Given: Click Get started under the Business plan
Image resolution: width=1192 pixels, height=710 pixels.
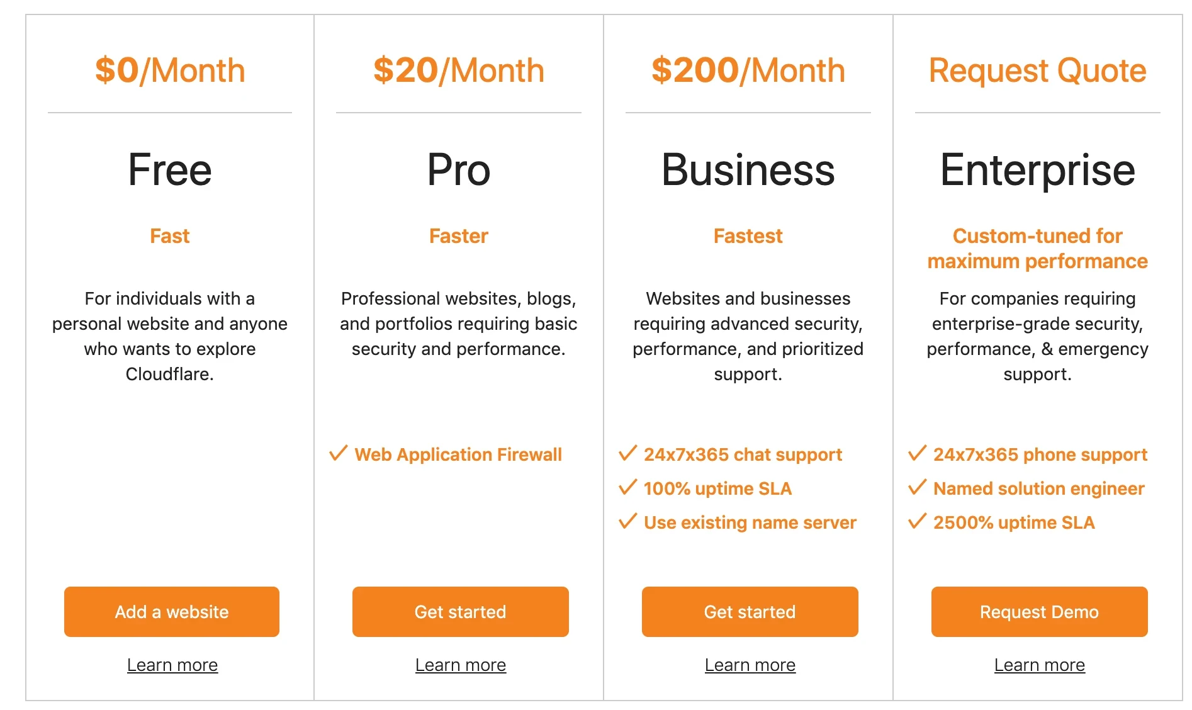Looking at the screenshot, I should pyautogui.click(x=749, y=611).
